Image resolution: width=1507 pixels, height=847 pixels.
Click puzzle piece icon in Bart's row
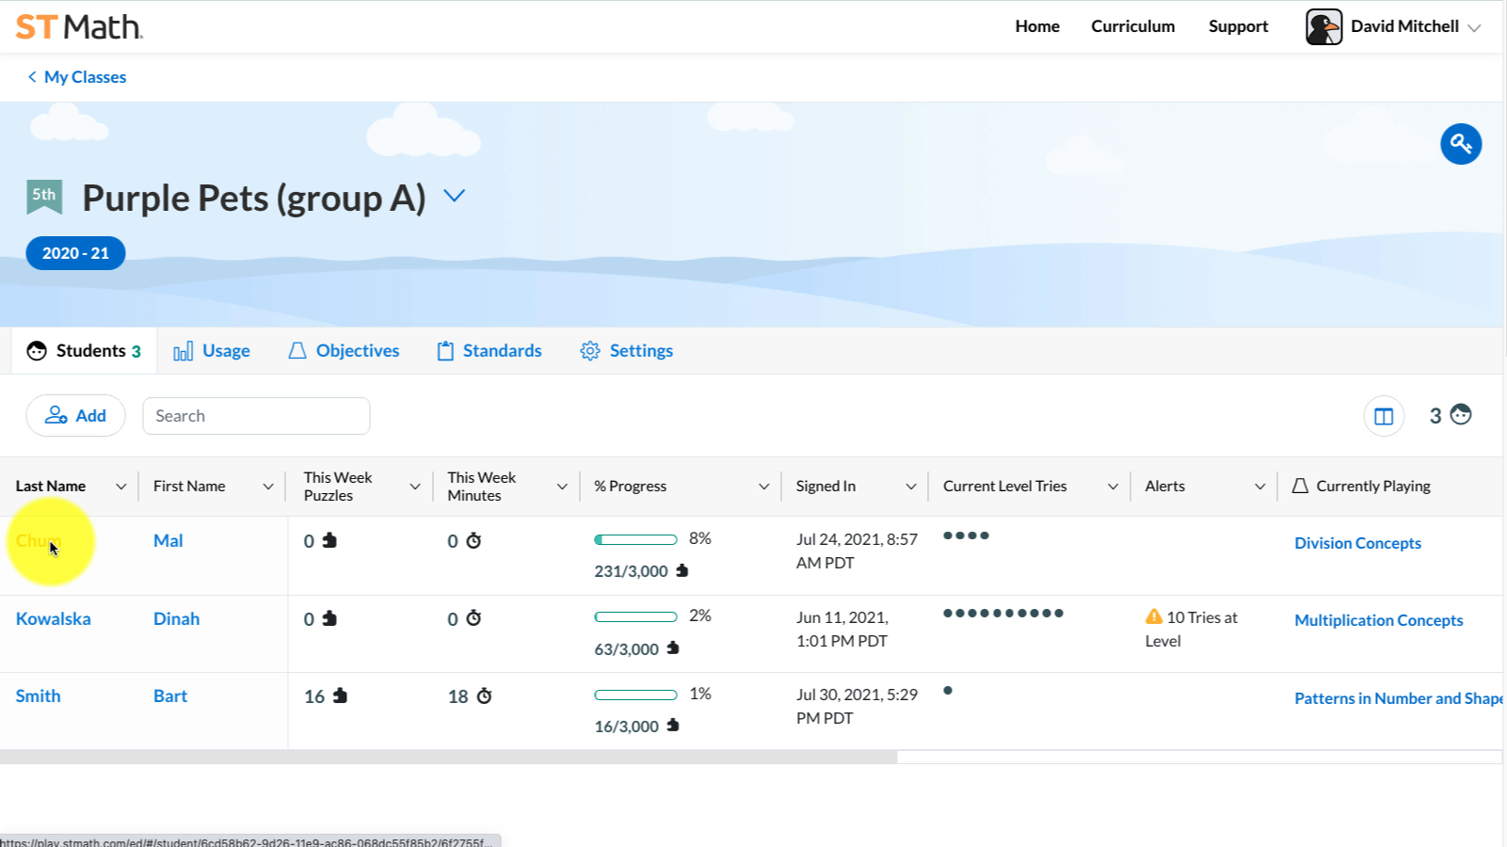340,695
